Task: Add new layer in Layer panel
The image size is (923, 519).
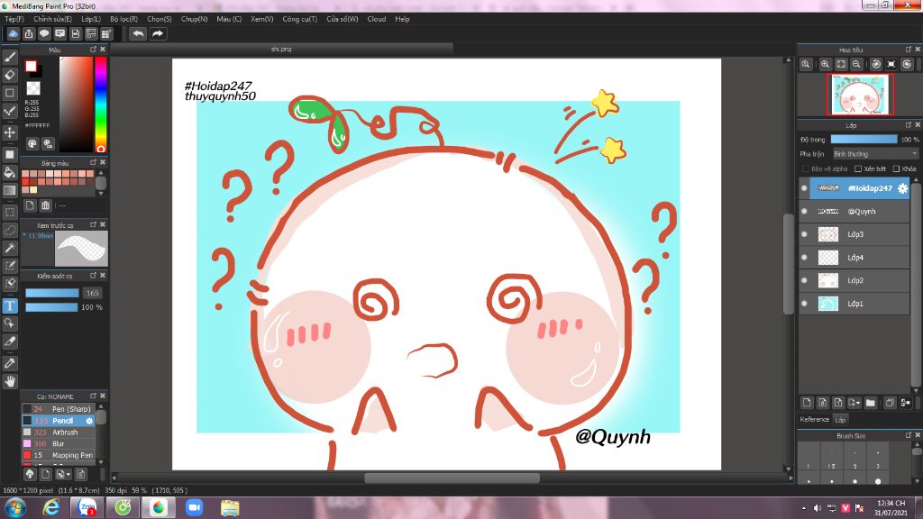Action: pyautogui.click(x=807, y=403)
